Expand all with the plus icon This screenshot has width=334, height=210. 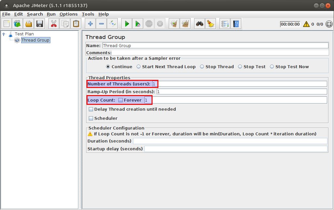click(x=90, y=24)
